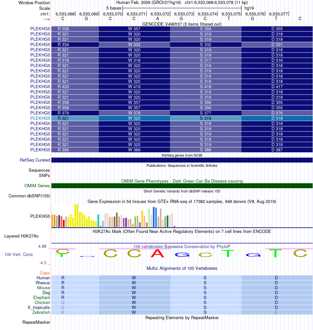Screen dimensions: 313x330
Task: Click the PLEKHG5 label beside the GTEx chart
Action: pos(40,216)
